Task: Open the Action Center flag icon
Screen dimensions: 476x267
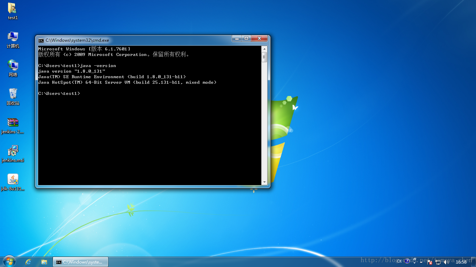Action: (430, 262)
